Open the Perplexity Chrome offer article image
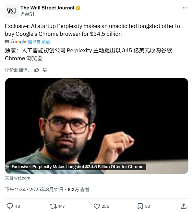193x212 pixels. [97, 126]
